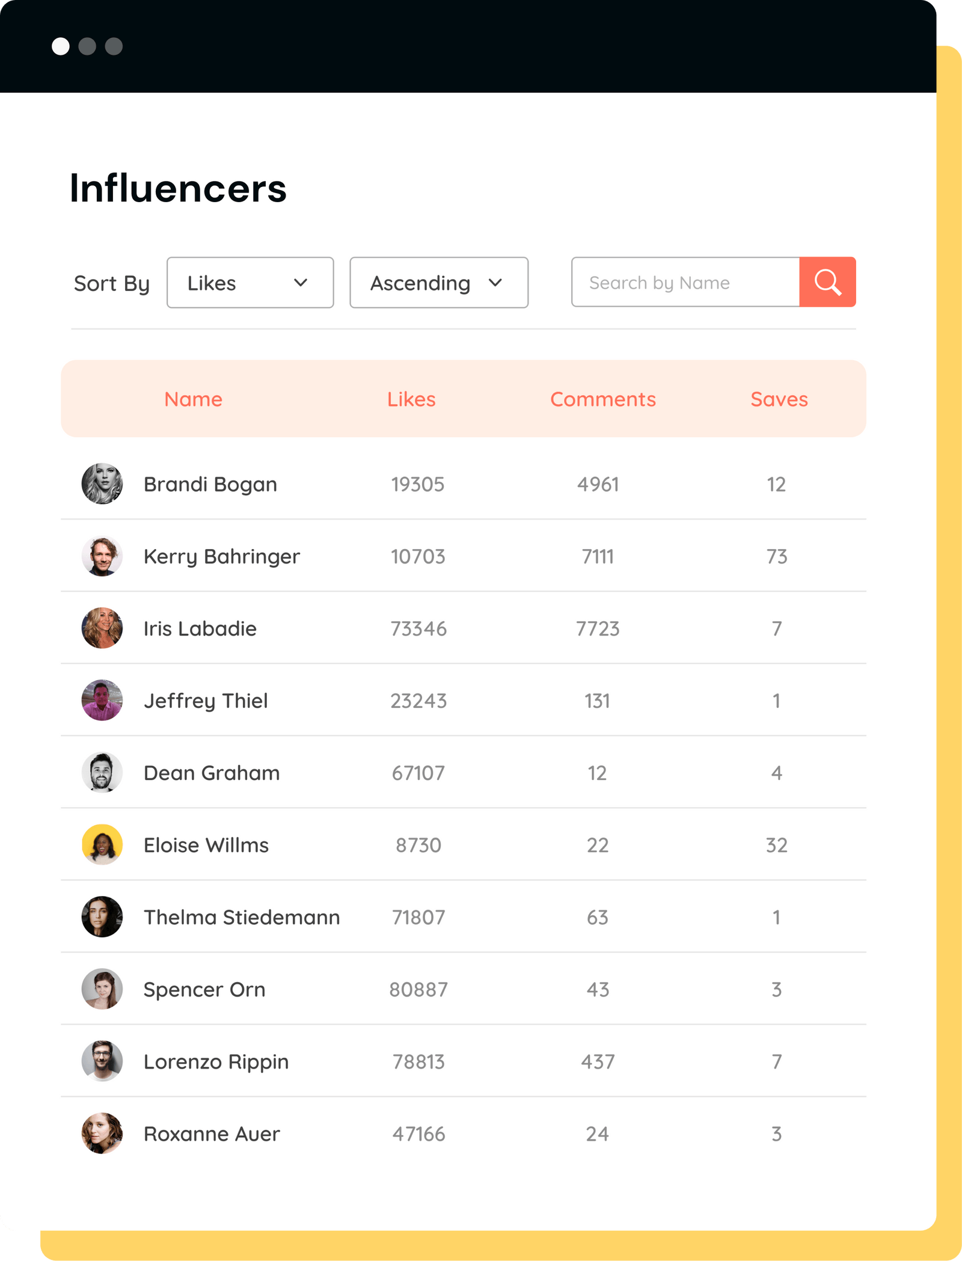This screenshot has height=1261, width=962.
Task: Sort by the Comments column header
Action: tap(603, 399)
